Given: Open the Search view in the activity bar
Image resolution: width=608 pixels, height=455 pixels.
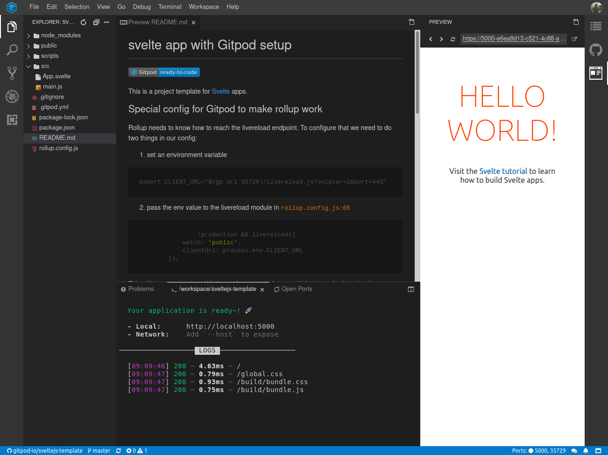Looking at the screenshot, I should pyautogui.click(x=12, y=49).
